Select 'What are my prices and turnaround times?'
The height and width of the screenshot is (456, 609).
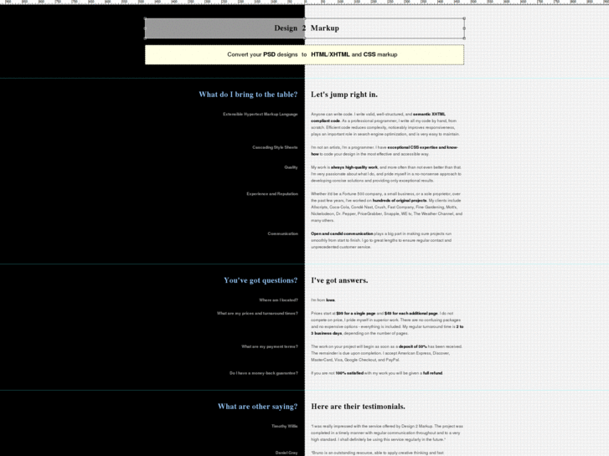coord(257,313)
